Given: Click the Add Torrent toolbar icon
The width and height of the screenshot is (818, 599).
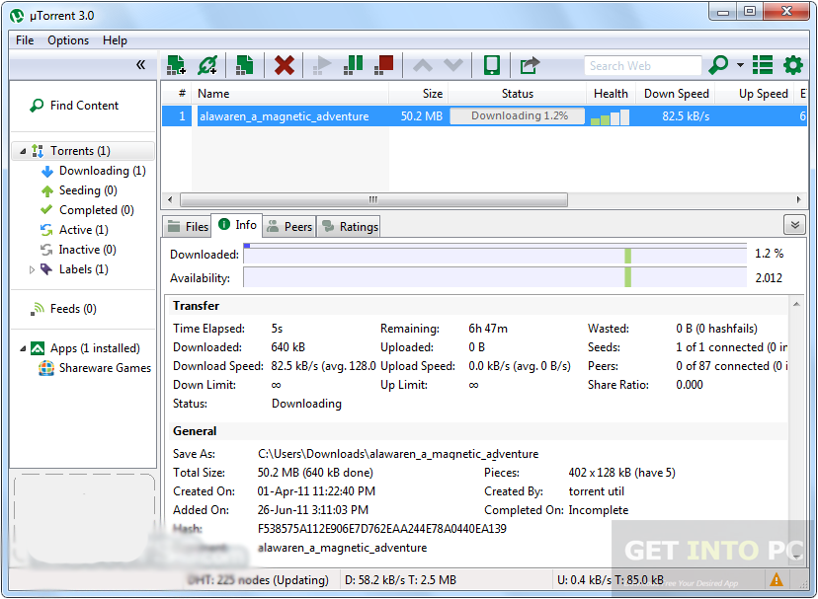Looking at the screenshot, I should pos(176,65).
